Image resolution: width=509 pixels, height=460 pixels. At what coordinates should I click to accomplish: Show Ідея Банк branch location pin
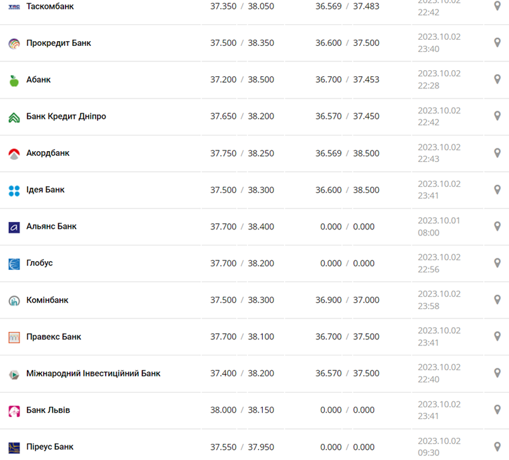[x=498, y=190]
